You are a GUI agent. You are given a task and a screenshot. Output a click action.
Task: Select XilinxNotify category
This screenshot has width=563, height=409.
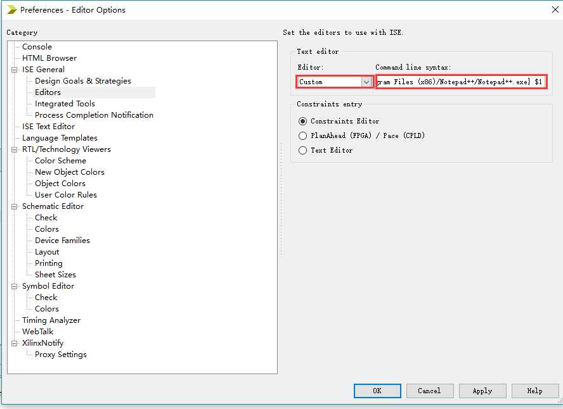tap(42, 343)
